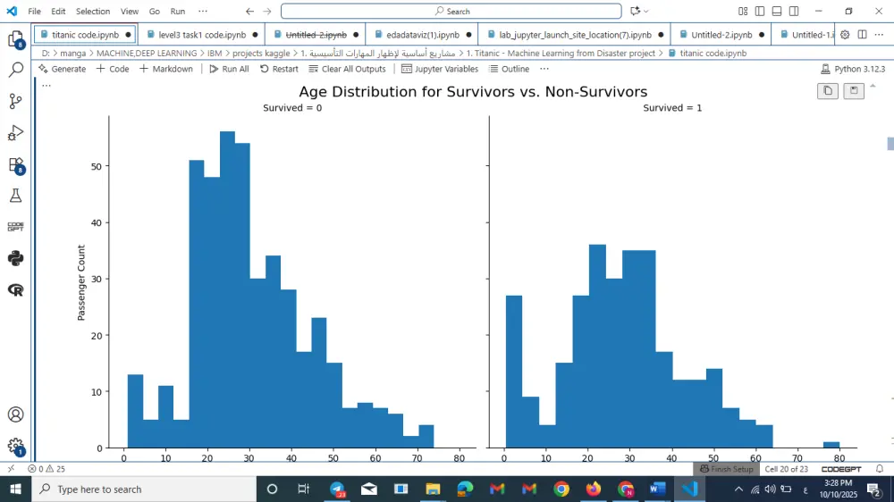Open Customize Layout icon
The image size is (894, 502).
coord(742,11)
